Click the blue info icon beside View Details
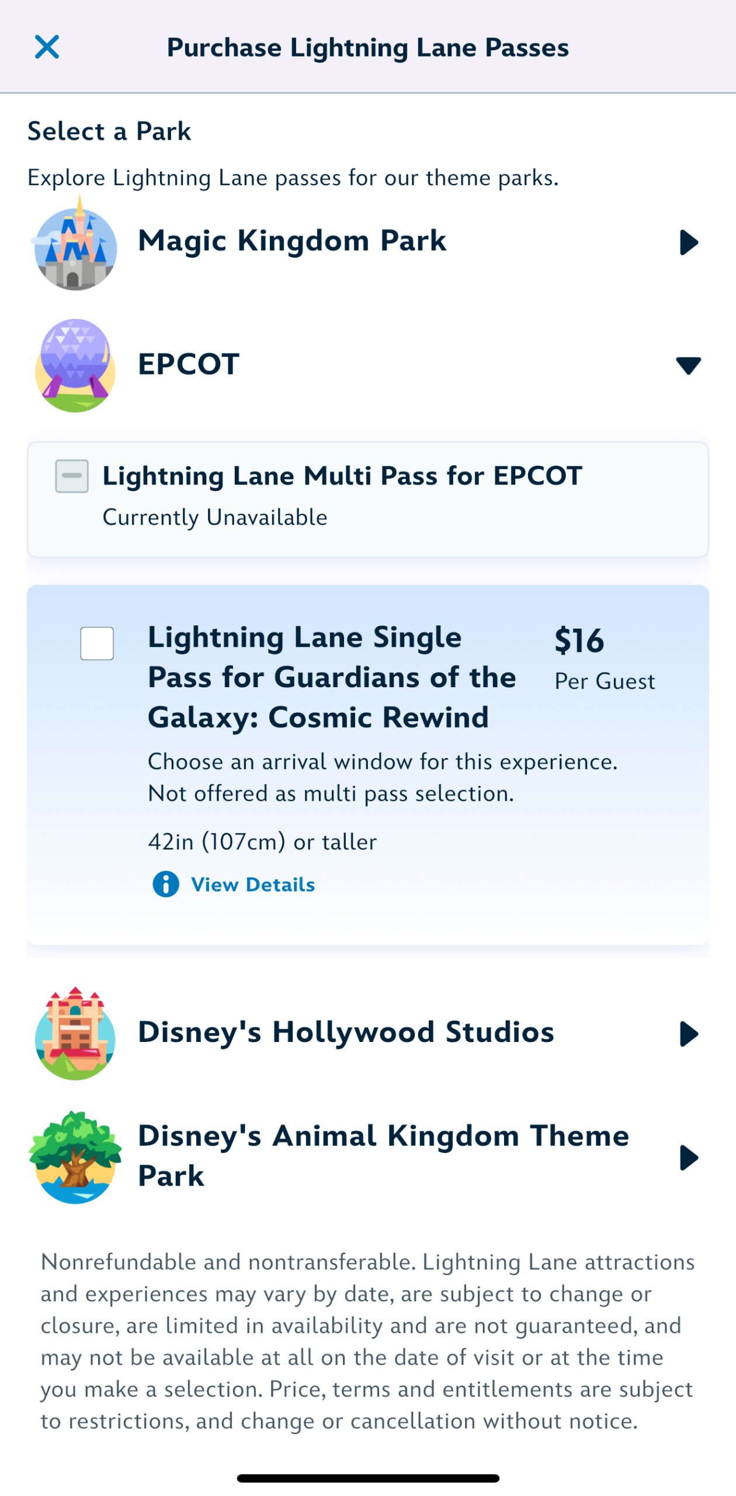Image resolution: width=736 pixels, height=1496 pixels. tap(166, 884)
